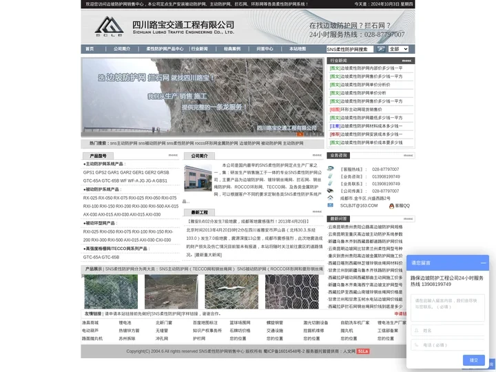This screenshot has width=496, height=372.
Task: Open fourth product photo of ring net
Action: [x=291, y=291]
